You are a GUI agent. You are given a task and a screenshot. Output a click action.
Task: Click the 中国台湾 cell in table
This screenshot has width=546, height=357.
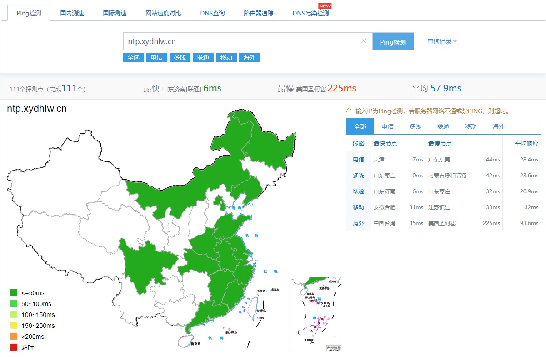tap(385, 223)
